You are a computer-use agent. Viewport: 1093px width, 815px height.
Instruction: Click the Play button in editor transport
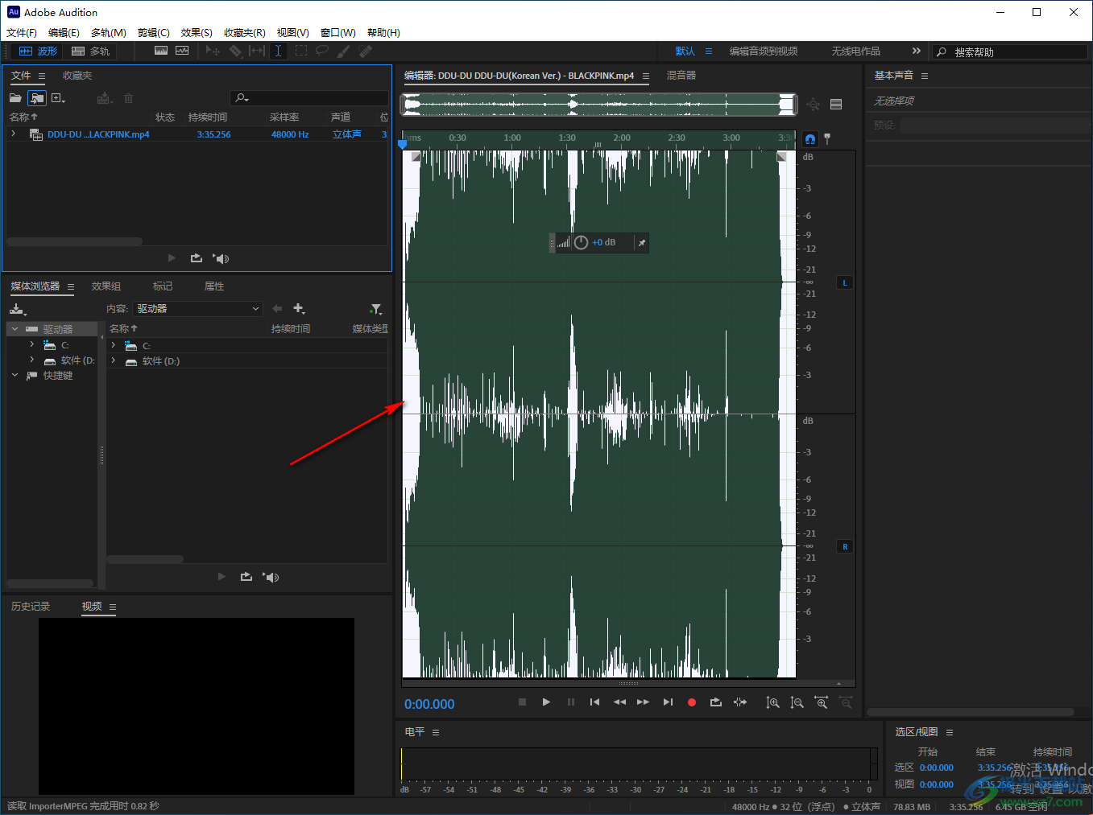click(x=546, y=702)
